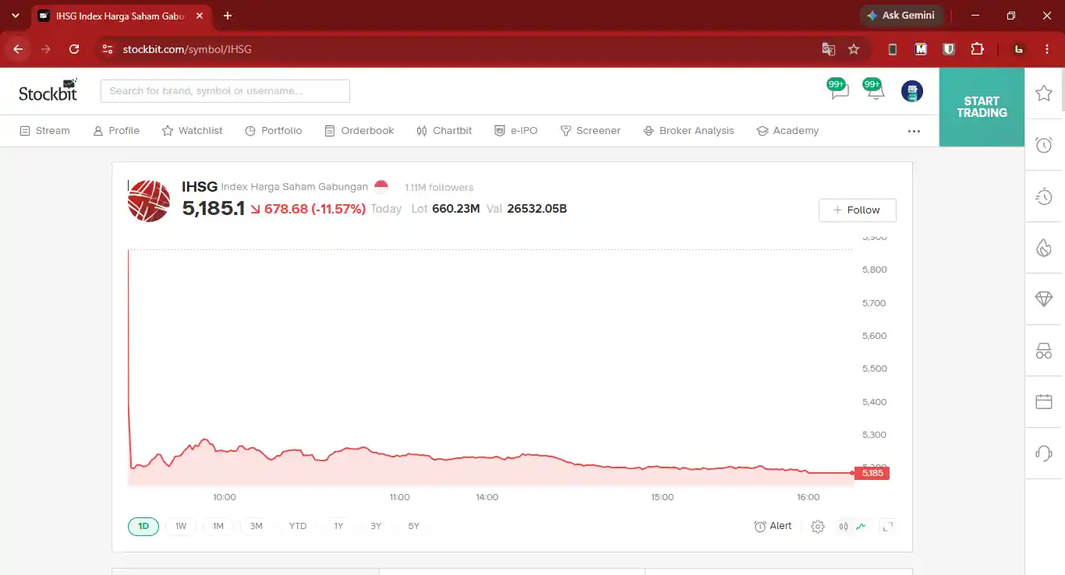Expand the more menu with three dots

tap(915, 131)
